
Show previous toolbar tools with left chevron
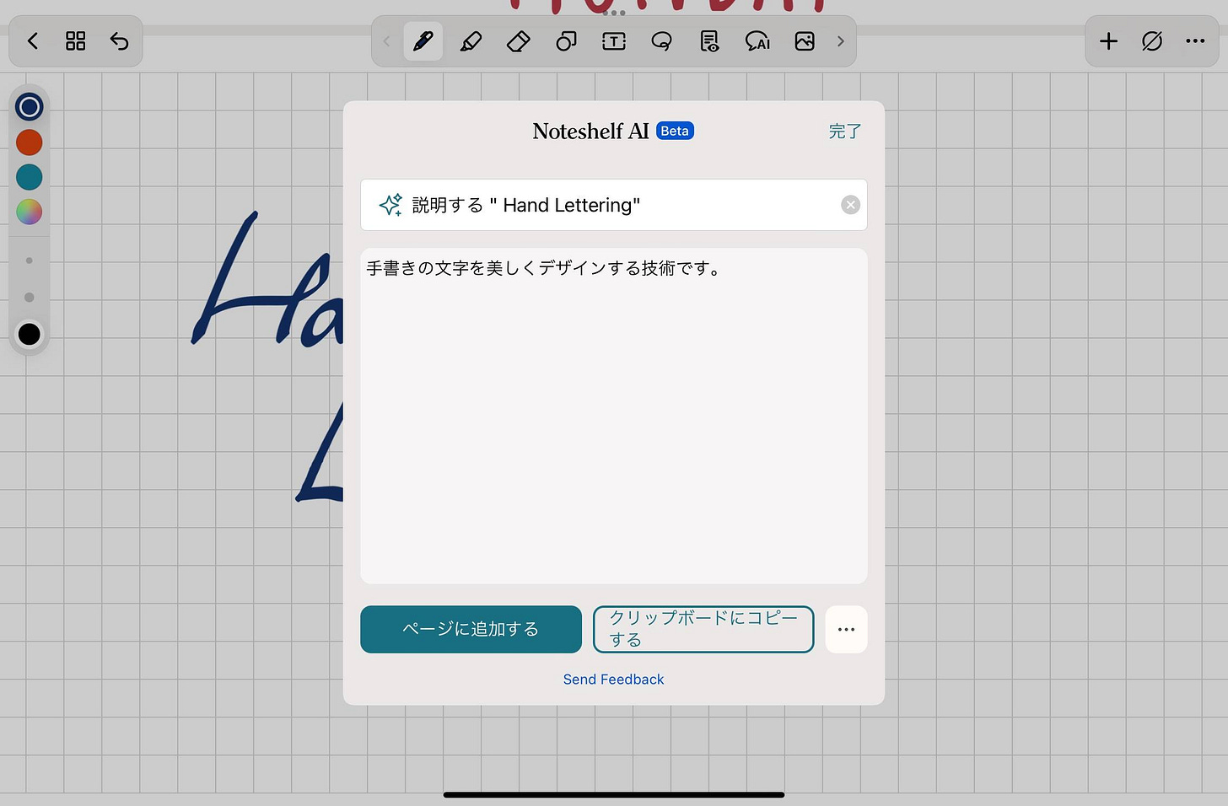coord(387,41)
